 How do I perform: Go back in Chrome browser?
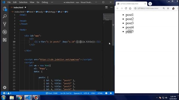(x=117, y=8)
